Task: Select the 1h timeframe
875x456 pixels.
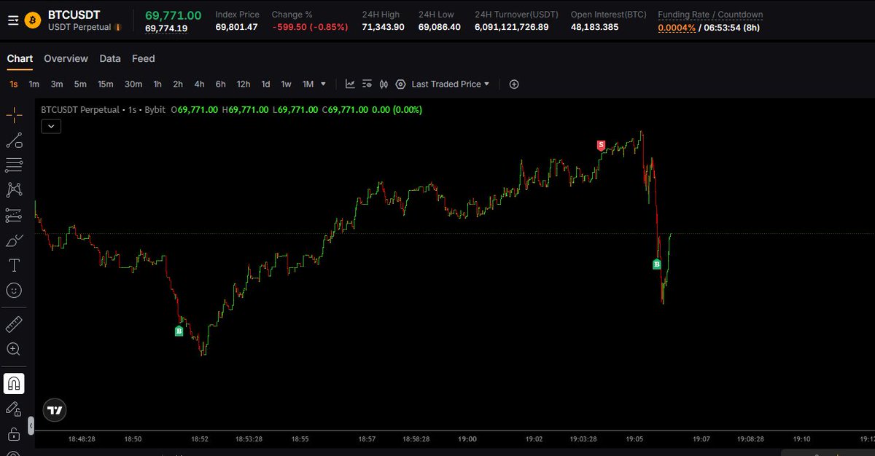Action: tap(157, 84)
